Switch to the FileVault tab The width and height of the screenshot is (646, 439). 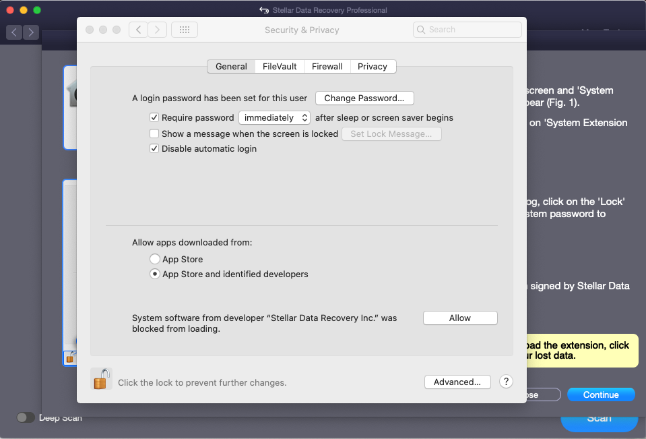tap(280, 66)
